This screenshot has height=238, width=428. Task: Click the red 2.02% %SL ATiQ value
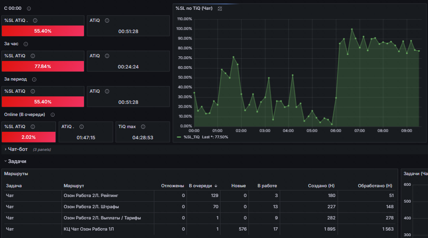pyautogui.click(x=28, y=137)
